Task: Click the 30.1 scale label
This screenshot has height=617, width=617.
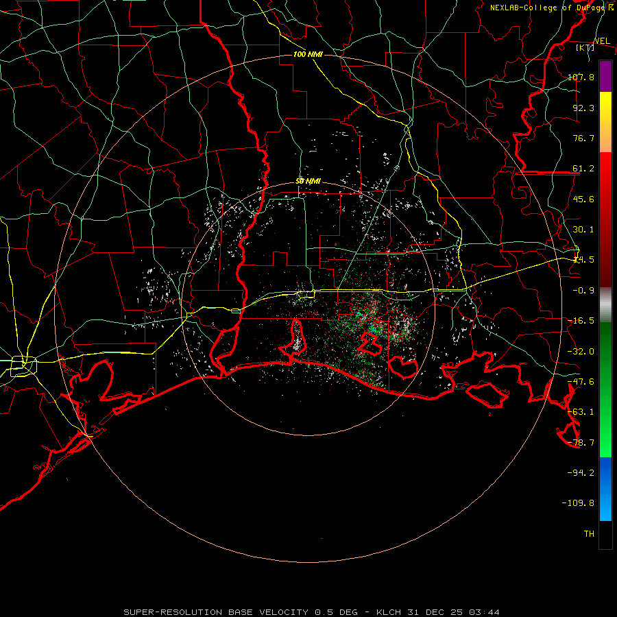Action: pyautogui.click(x=583, y=230)
